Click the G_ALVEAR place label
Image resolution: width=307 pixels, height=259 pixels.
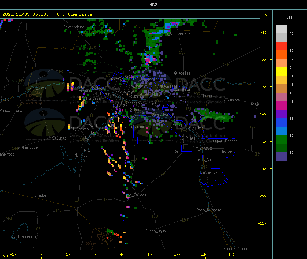(x=204, y=149)
